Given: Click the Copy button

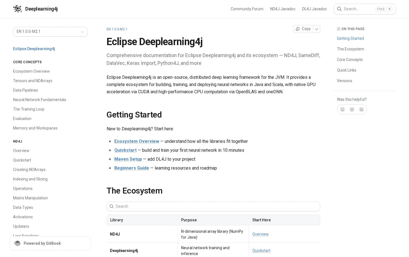Looking at the screenshot, I should pyautogui.click(x=303, y=29).
